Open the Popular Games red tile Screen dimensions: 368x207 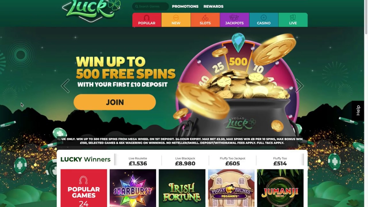(x=84, y=188)
